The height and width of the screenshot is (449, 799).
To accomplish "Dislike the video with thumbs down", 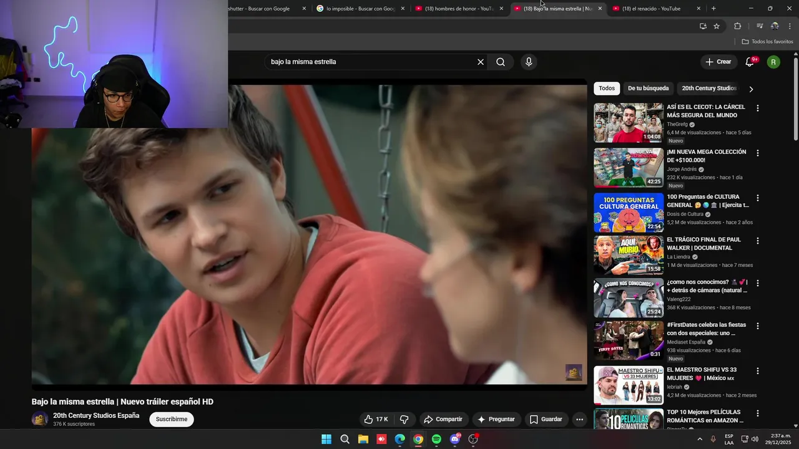I will [404, 419].
